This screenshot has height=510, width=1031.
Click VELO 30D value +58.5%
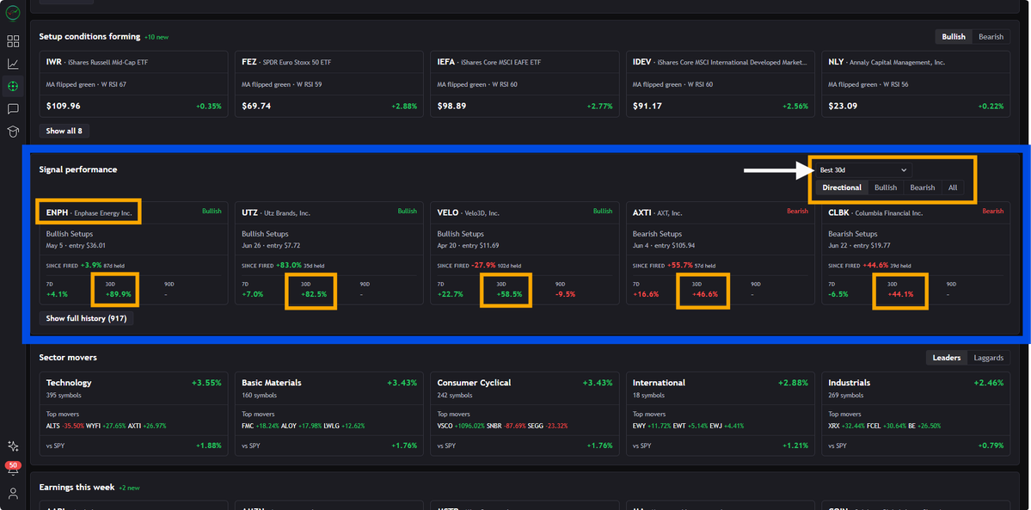pyautogui.click(x=509, y=294)
